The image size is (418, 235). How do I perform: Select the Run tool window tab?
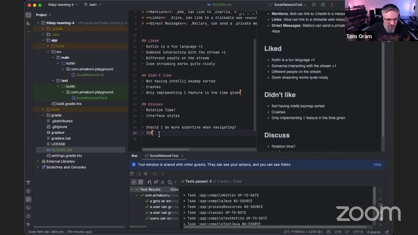point(135,156)
